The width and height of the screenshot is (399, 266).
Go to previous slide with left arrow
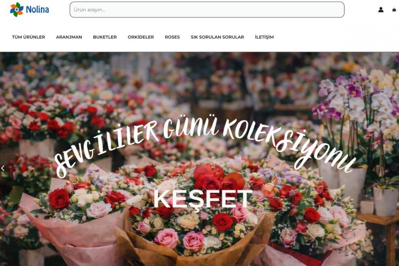(3, 168)
